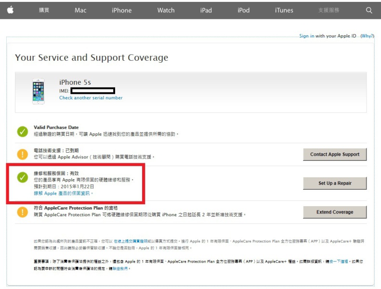Click orange warning icon beside 電話技術支援
The height and width of the screenshot is (289, 381).
tap(23, 154)
